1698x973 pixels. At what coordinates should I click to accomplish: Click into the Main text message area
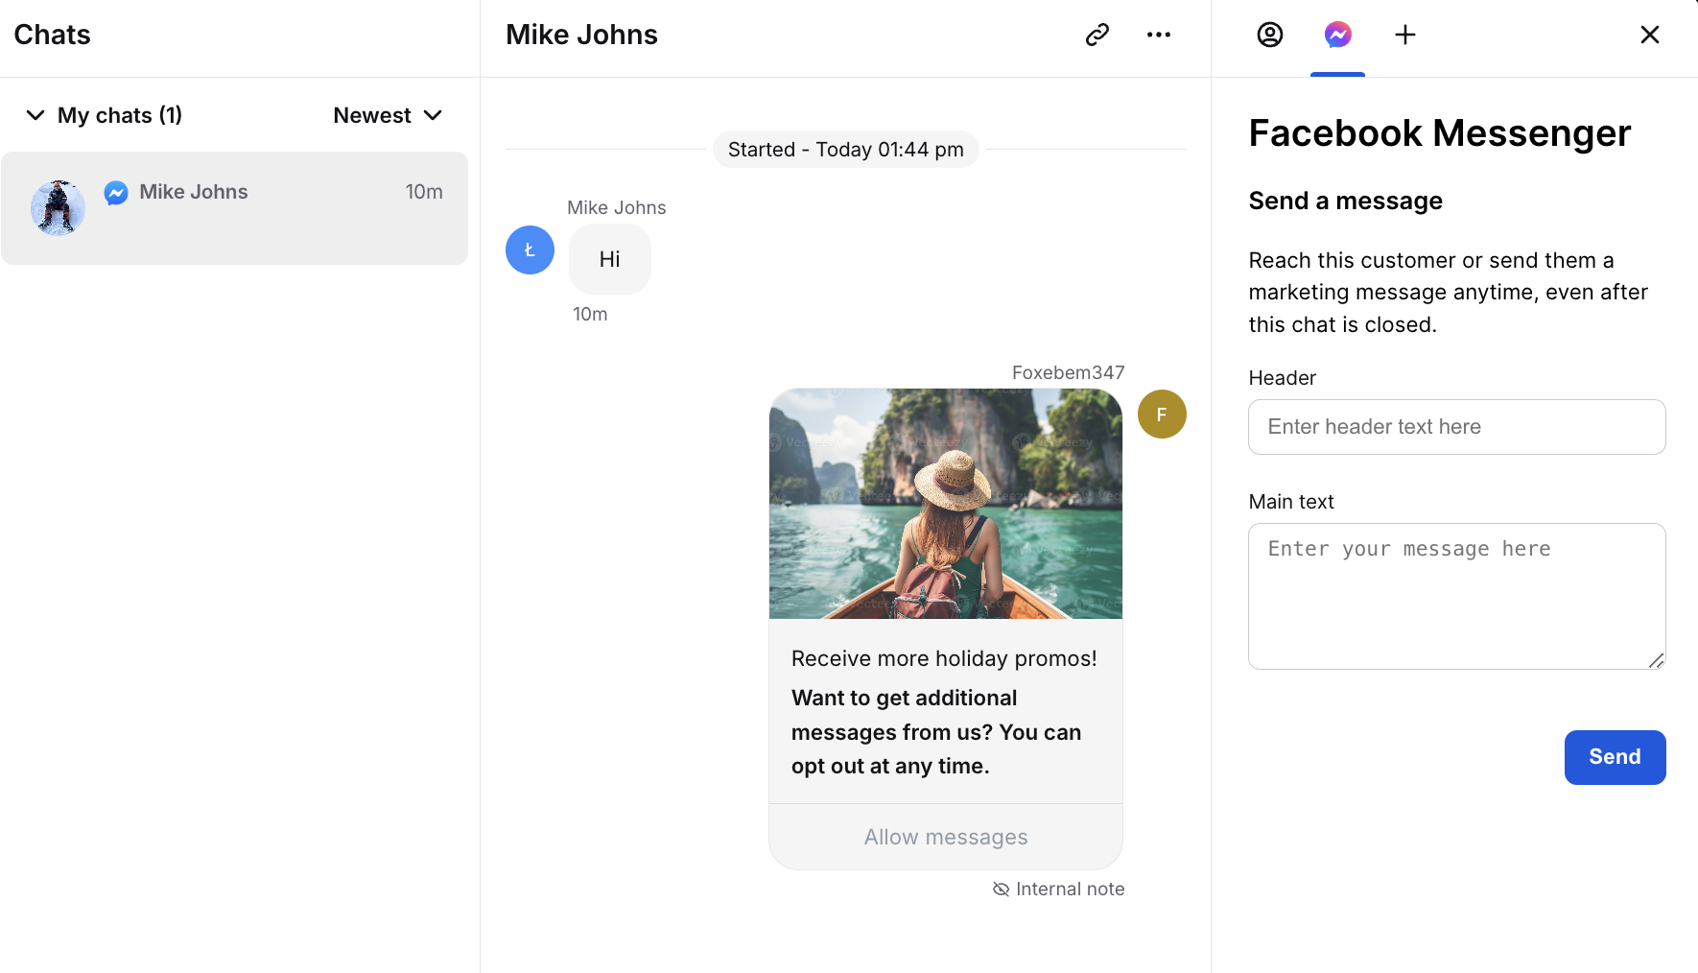(x=1455, y=595)
